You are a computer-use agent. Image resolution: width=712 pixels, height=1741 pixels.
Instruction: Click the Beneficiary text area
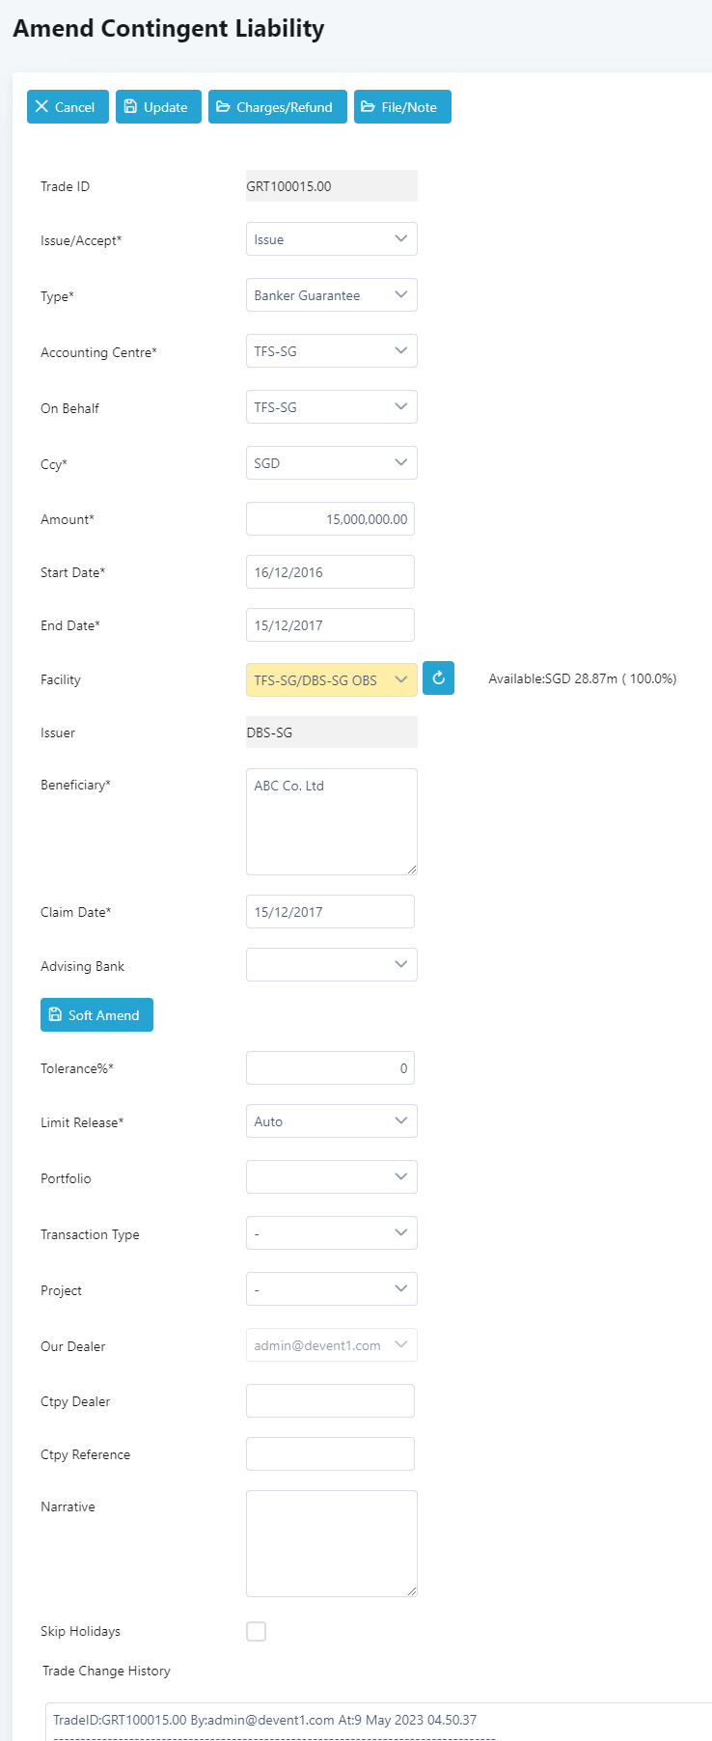click(331, 821)
